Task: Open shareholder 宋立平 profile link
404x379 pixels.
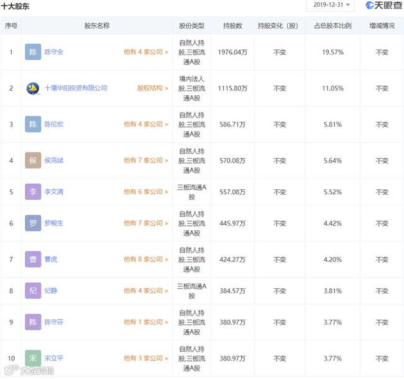Action: (x=54, y=358)
